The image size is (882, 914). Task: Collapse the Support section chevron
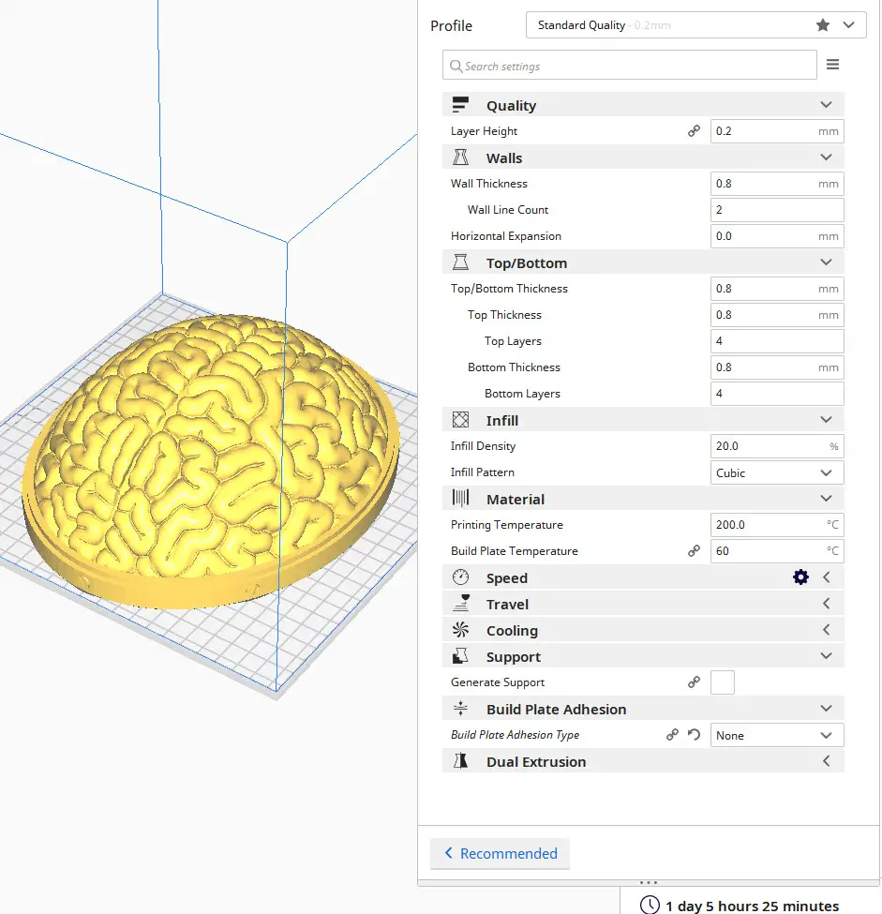click(826, 656)
